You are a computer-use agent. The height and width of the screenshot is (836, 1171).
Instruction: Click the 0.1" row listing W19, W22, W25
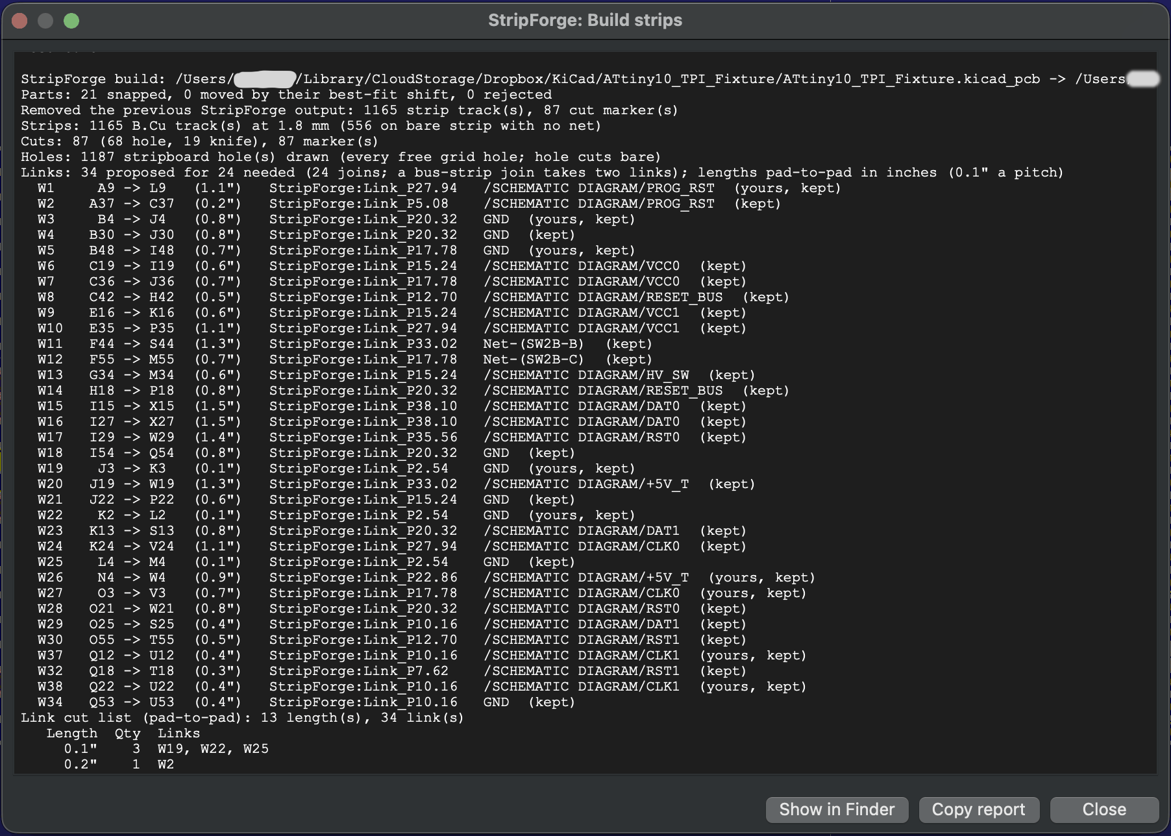pos(166,749)
